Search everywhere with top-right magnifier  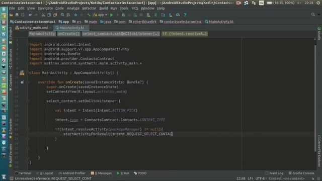[313, 15]
